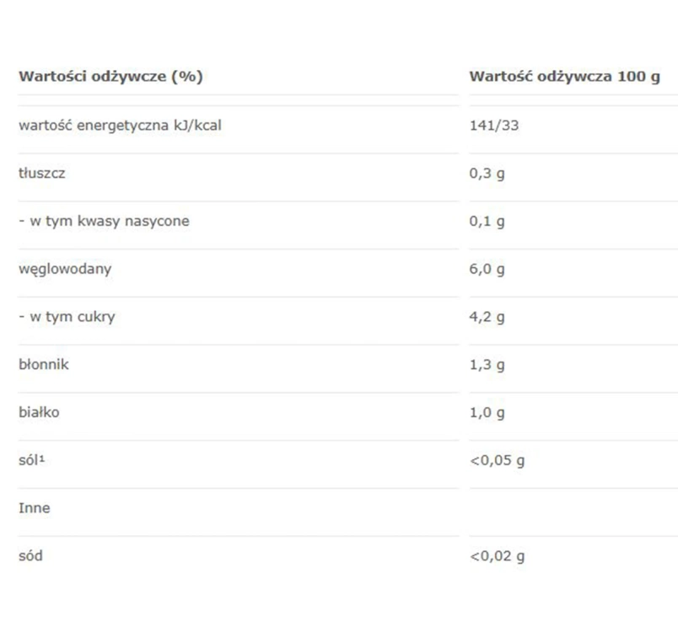Click the energy value '141/33'
The width and height of the screenshot is (678, 632).
coord(495,126)
